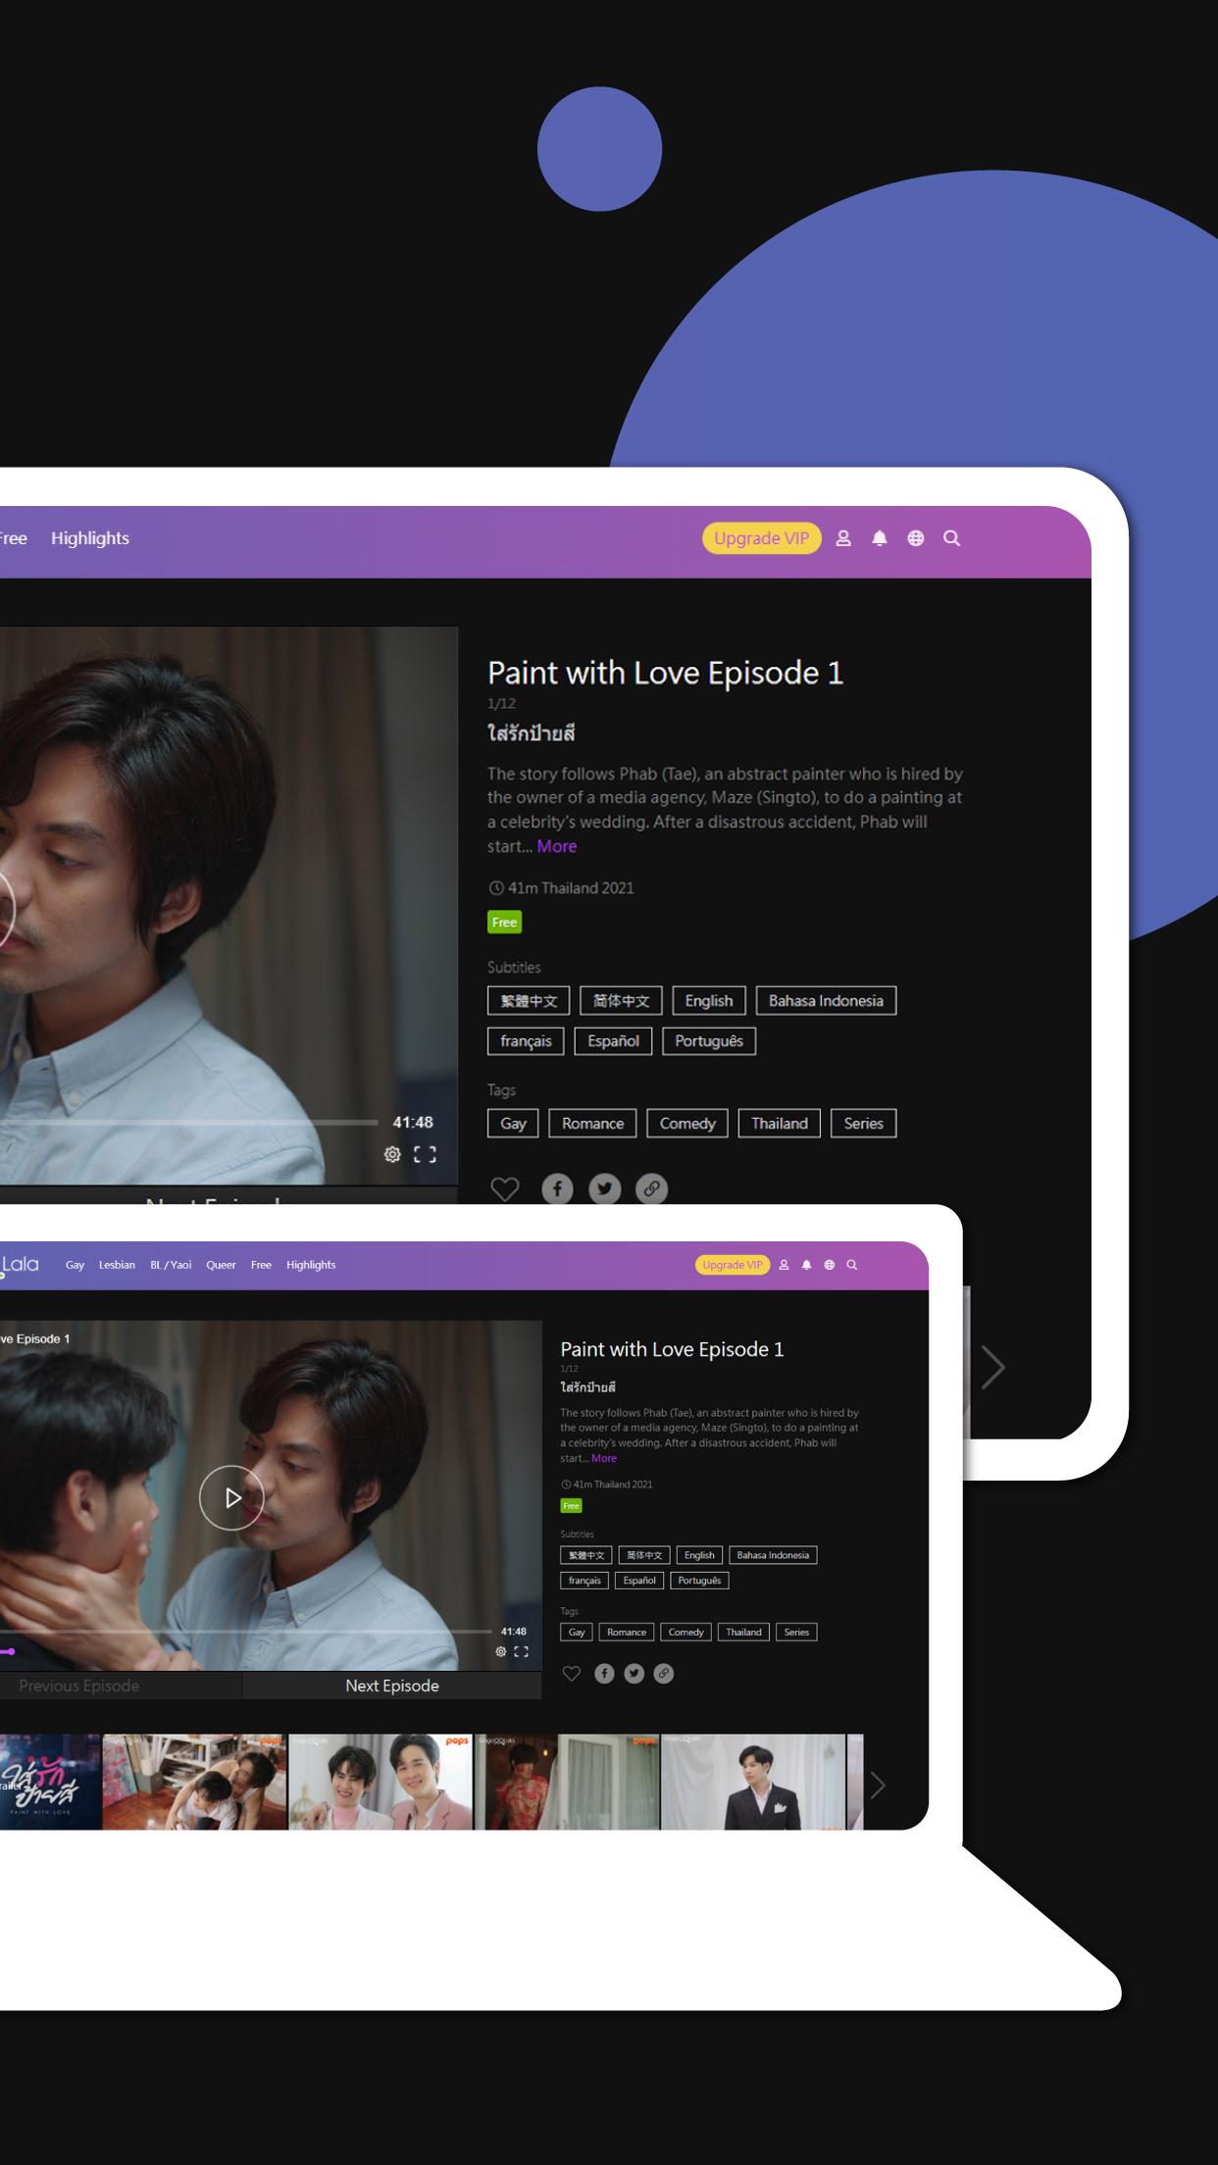Advance thumbnail carousel in laptop window
Viewport: 1218px width, 2165px height.
tap(878, 1785)
